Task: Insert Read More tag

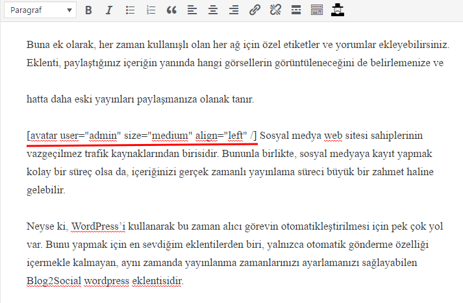Action: [x=296, y=10]
